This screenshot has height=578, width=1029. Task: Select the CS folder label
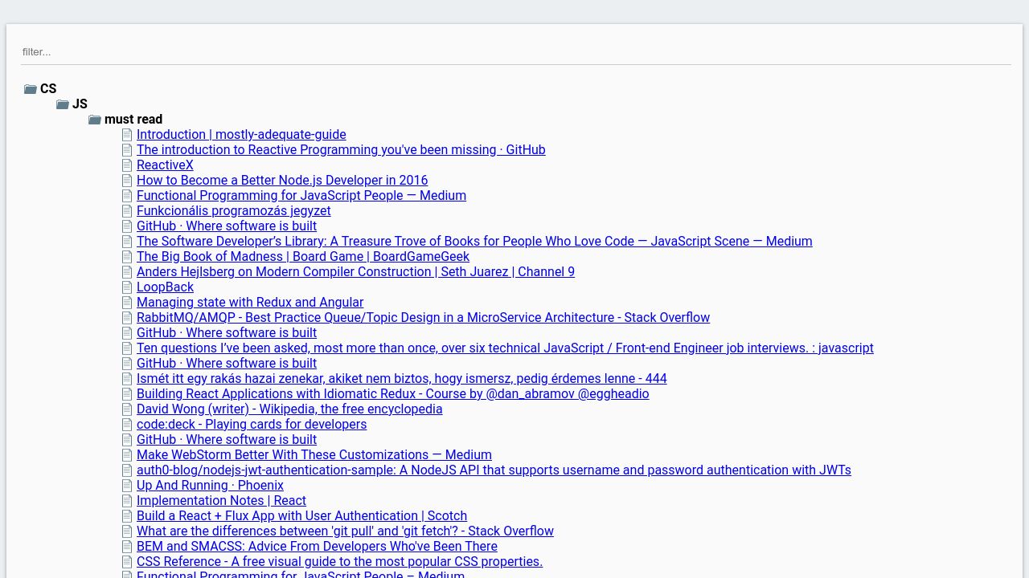48,88
